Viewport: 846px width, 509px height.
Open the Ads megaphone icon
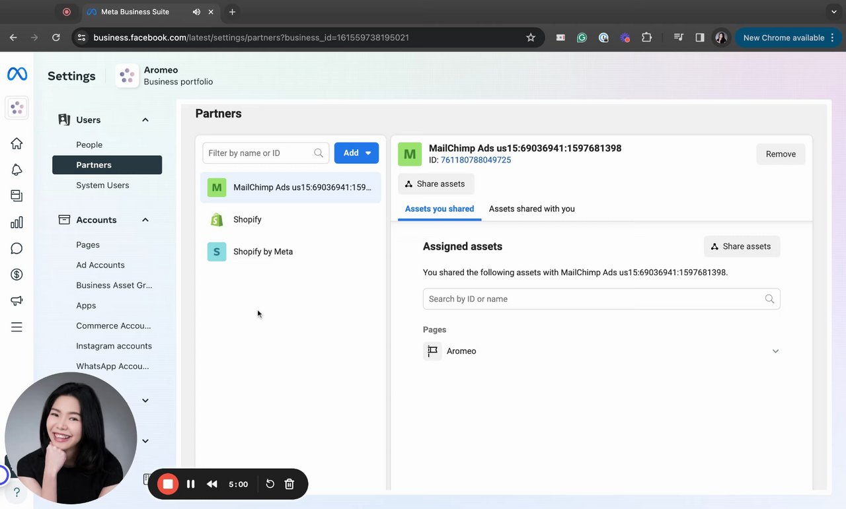tap(17, 301)
